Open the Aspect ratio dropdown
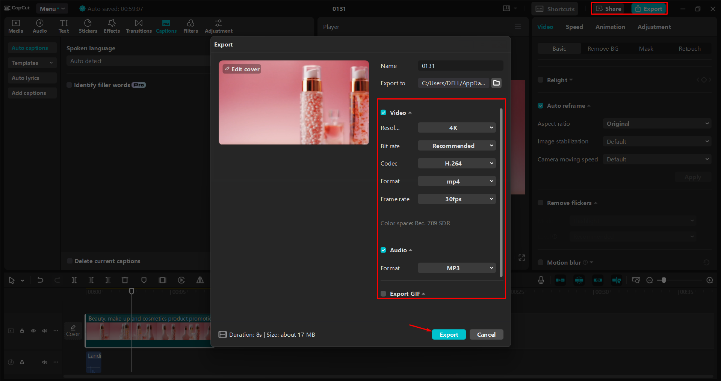 point(657,123)
